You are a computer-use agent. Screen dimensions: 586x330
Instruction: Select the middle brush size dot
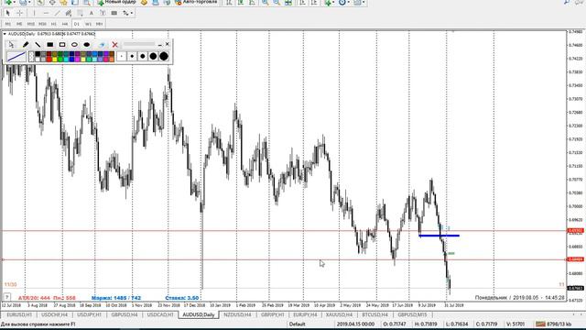[143, 57]
